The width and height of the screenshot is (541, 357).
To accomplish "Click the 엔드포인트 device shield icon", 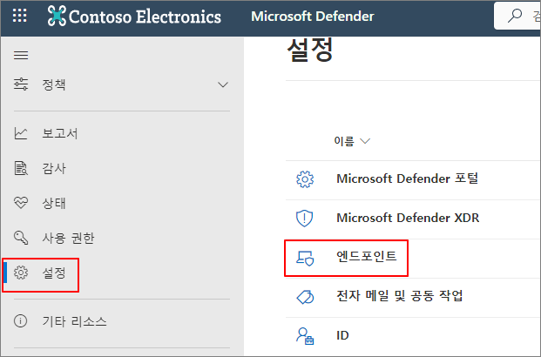I will (x=305, y=258).
